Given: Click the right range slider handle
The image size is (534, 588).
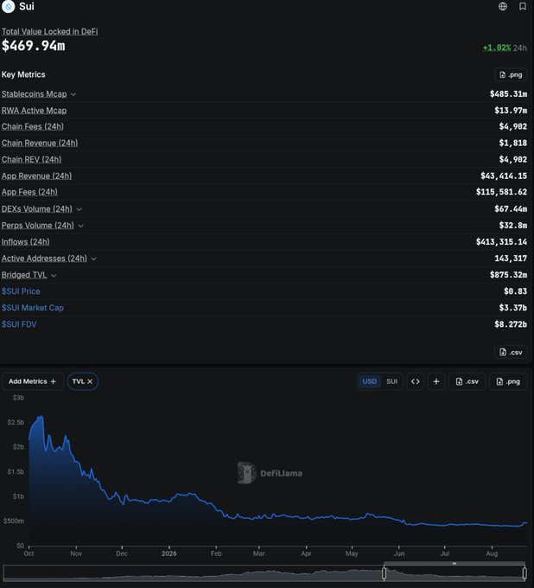Looking at the screenshot, I should (524, 573).
